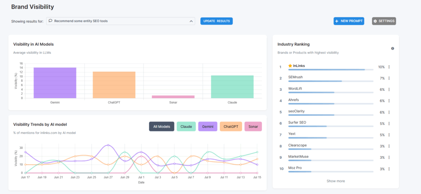Click the Visibility in AI Models title
Image resolution: width=421 pixels, height=194 pixels.
34,44
